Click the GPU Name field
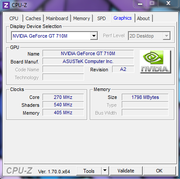 coord(88,53)
